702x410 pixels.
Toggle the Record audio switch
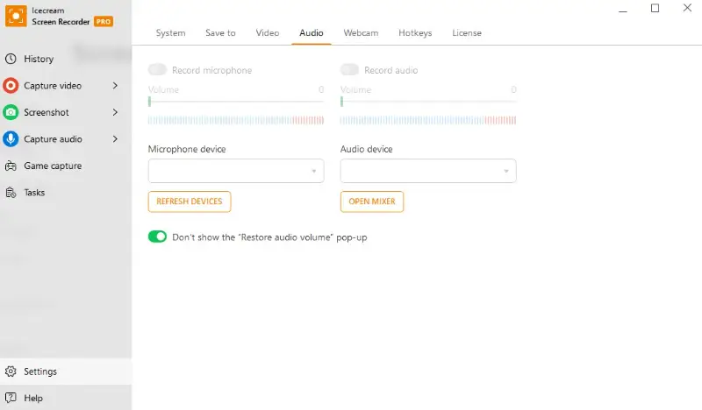tap(349, 70)
